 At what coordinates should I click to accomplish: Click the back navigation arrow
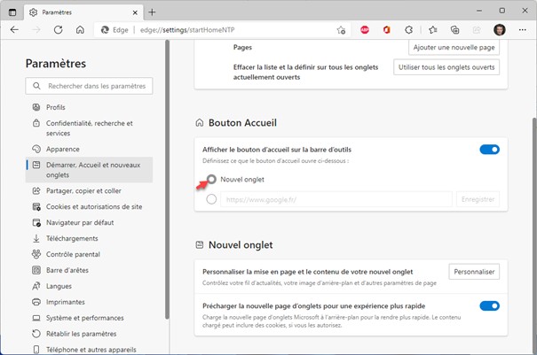[x=14, y=30]
